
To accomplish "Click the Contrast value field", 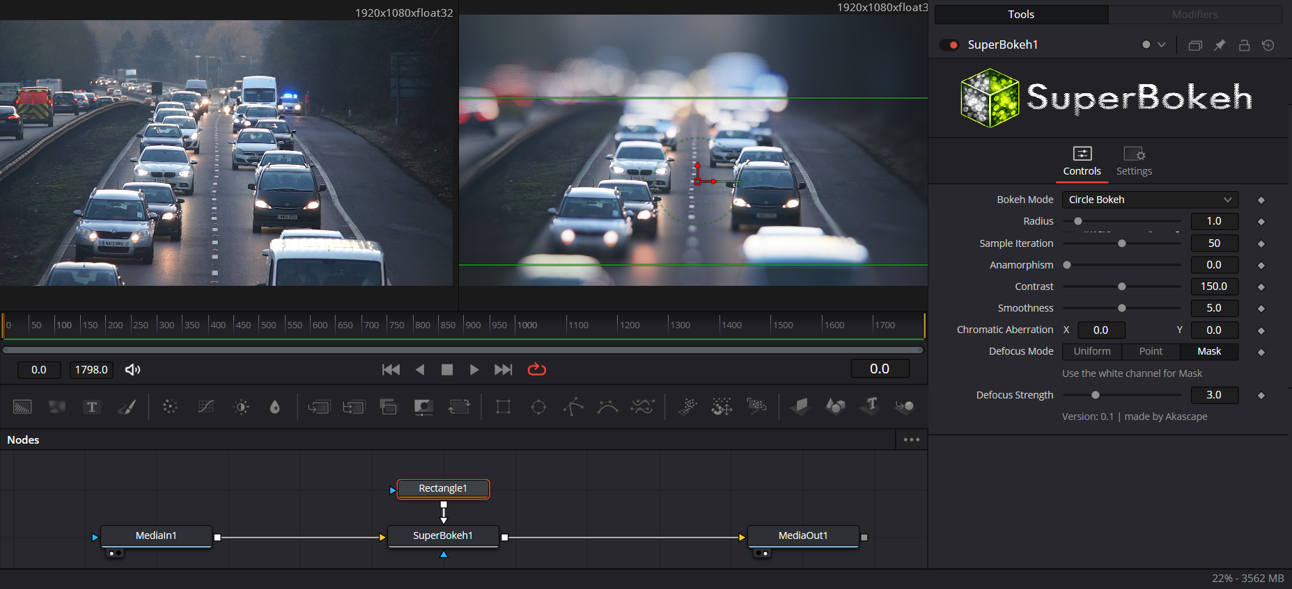I will click(1214, 287).
